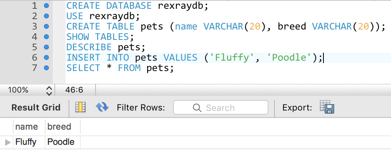The image size is (391, 150).
Task: Click the magnifier icon in search box
Action: [x=197, y=108]
